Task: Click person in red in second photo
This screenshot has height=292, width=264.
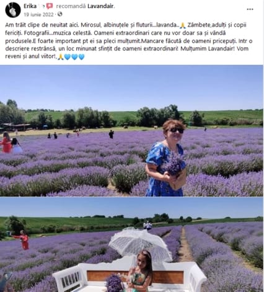Action: [24, 240]
